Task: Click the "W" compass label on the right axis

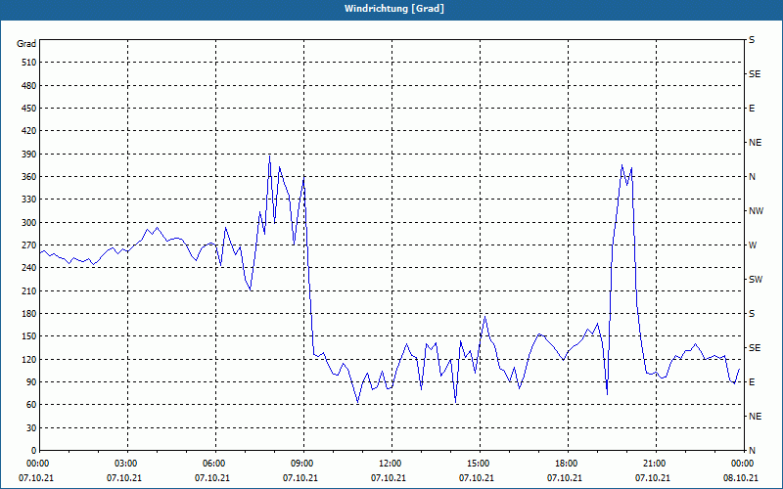Action: click(x=753, y=245)
